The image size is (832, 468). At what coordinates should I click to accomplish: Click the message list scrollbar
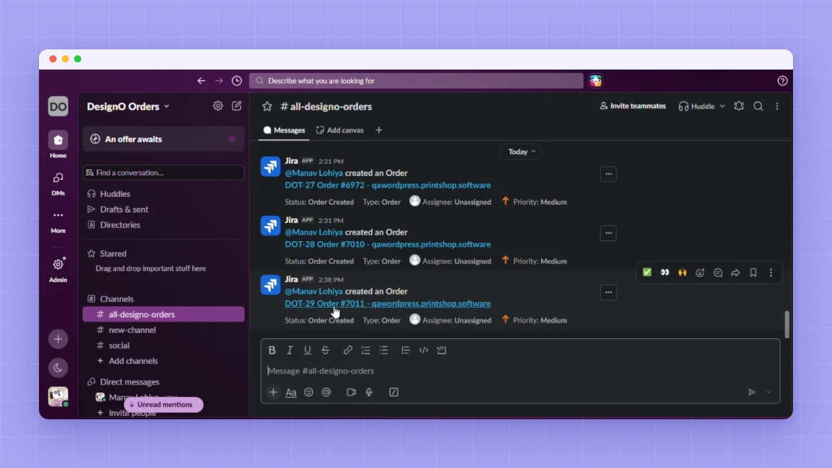[787, 324]
